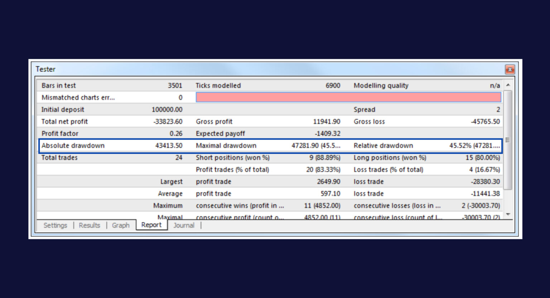Click the scrollbar up arrow
The width and height of the screenshot is (550, 298).
508,85
